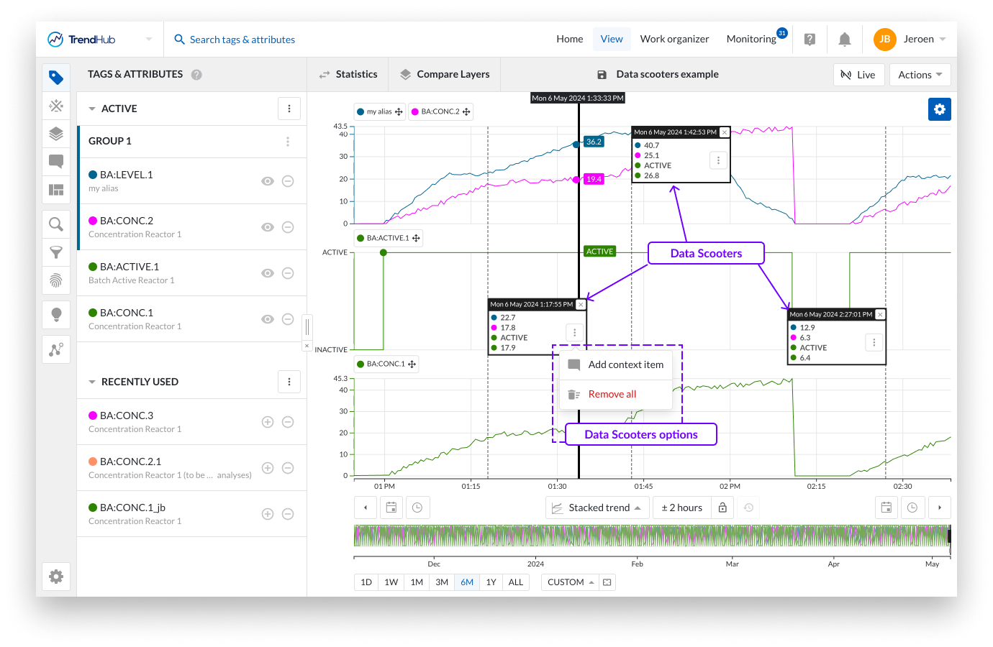The width and height of the screenshot is (993, 647).
Task: Select the fingerprint icon in sidebar
Action: click(56, 280)
